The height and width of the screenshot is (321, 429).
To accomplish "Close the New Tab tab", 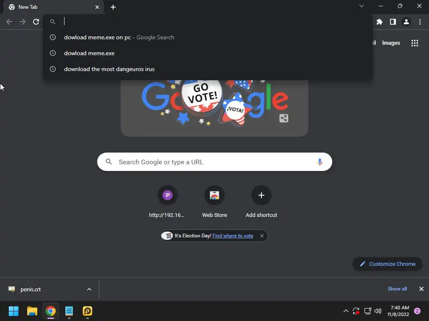I will tap(97, 7).
